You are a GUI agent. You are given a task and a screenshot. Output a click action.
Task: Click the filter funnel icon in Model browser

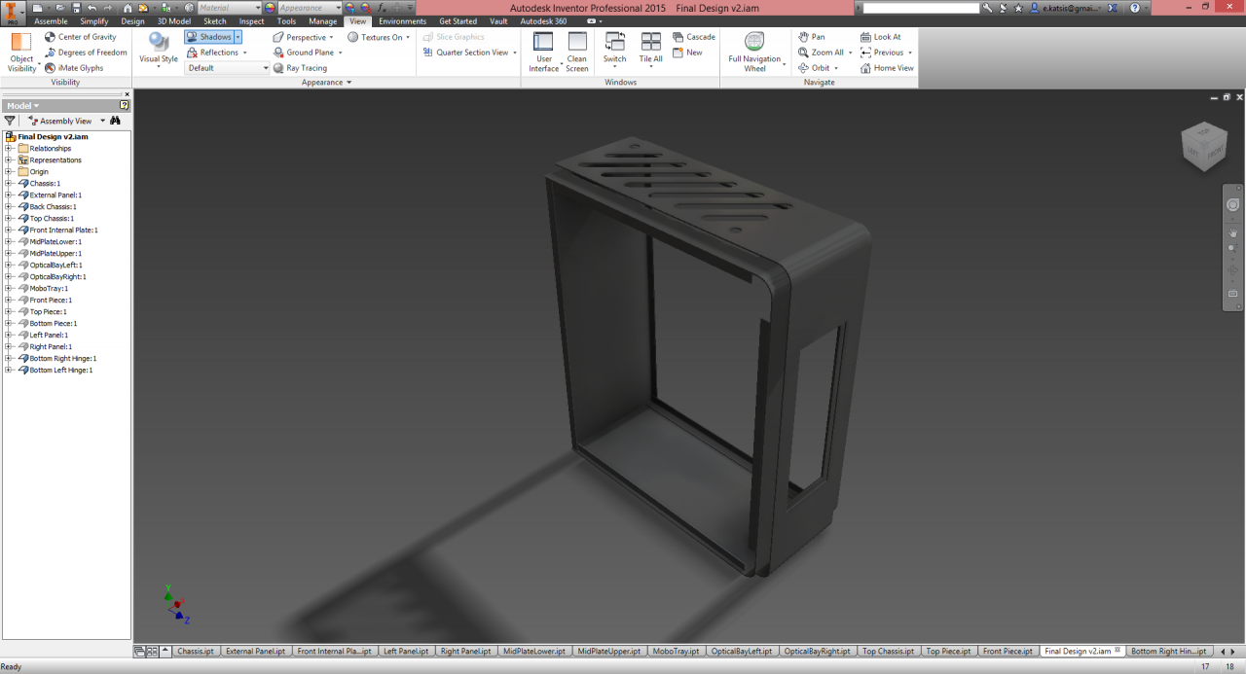click(11, 121)
